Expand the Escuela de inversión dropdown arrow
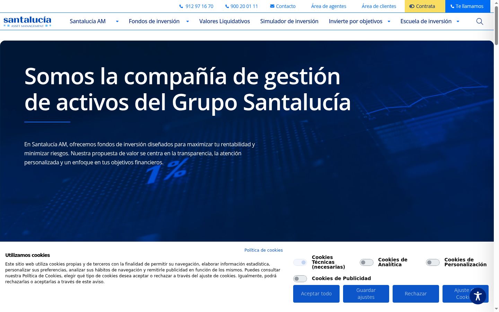The image size is (499, 312). point(458,21)
